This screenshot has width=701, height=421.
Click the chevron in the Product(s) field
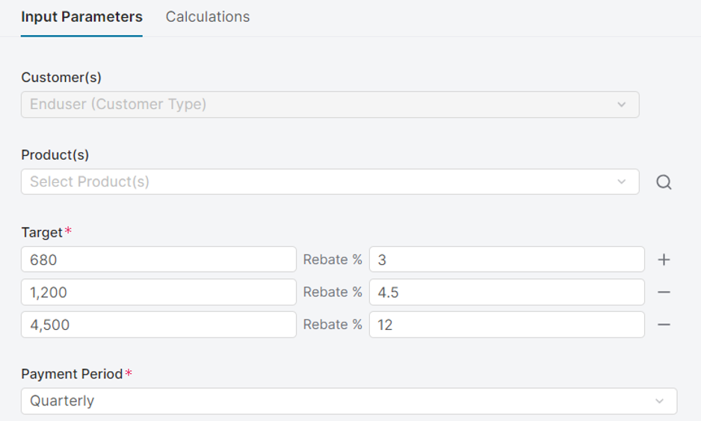click(x=622, y=181)
